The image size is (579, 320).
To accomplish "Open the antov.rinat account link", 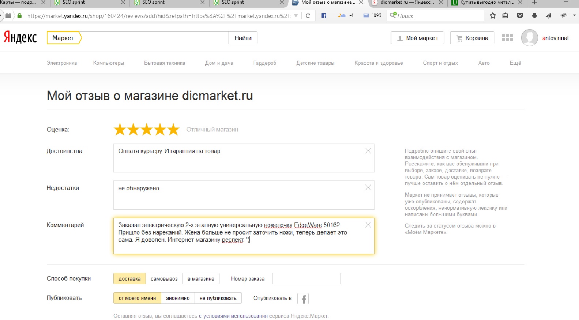I will click(555, 38).
